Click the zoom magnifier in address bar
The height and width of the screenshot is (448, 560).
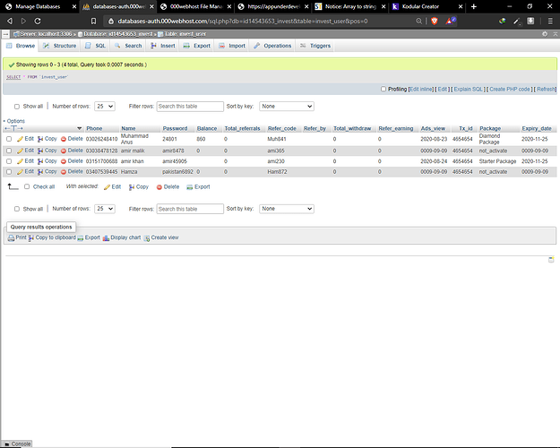(418, 22)
